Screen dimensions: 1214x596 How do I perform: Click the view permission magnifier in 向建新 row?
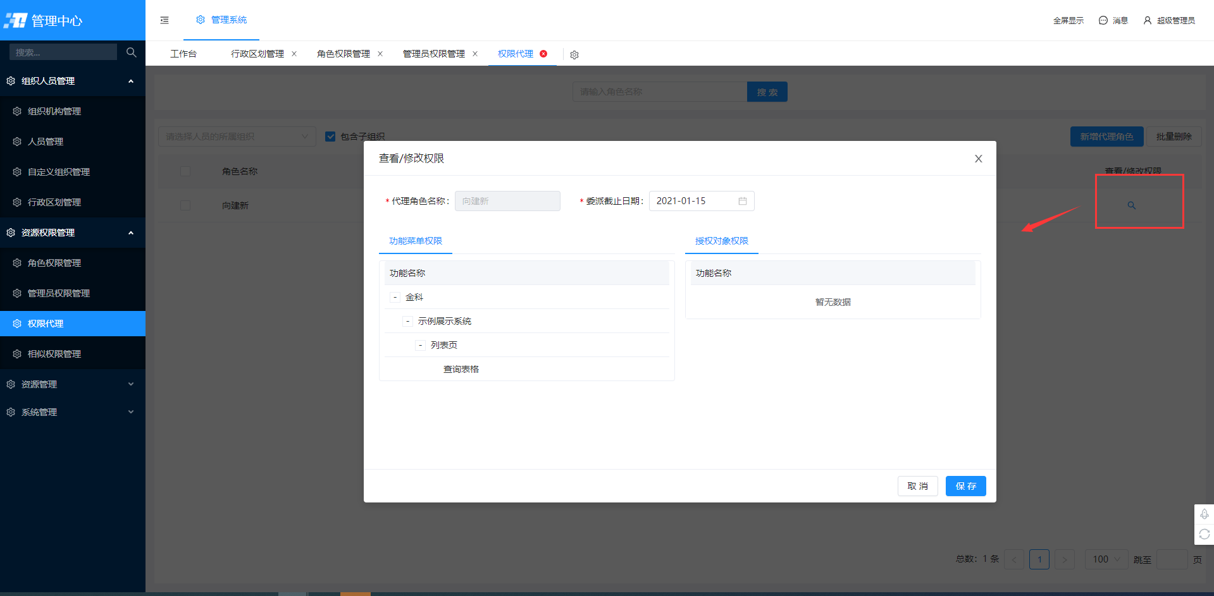(x=1132, y=205)
